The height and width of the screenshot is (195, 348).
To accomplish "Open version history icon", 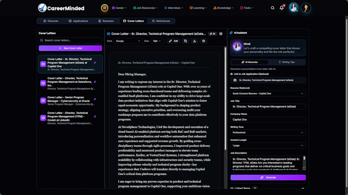I will coord(204,41).
